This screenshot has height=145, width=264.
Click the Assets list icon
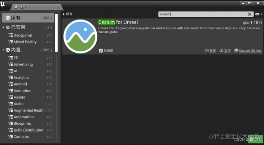10,97
